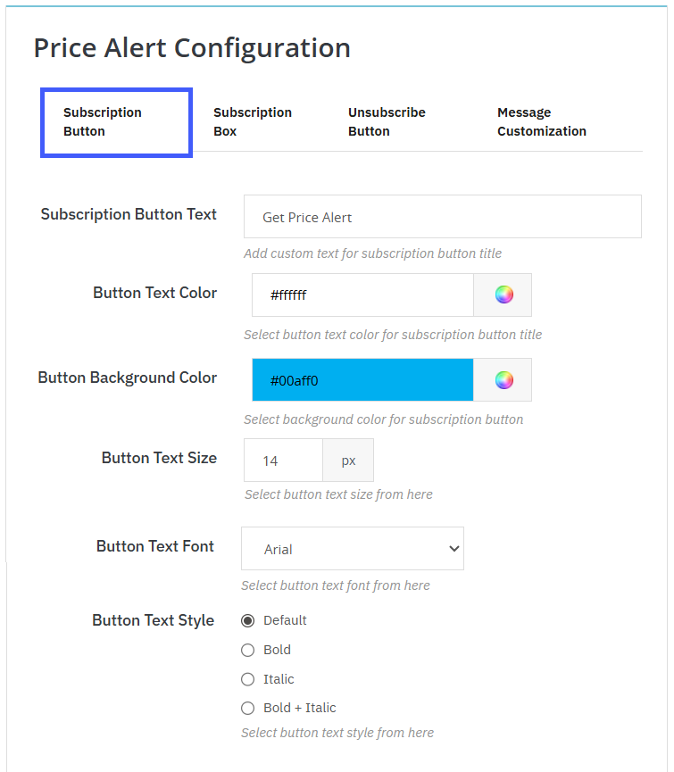The image size is (674, 772).
Task: Focus the #ffffff text color field
Action: pos(362,295)
